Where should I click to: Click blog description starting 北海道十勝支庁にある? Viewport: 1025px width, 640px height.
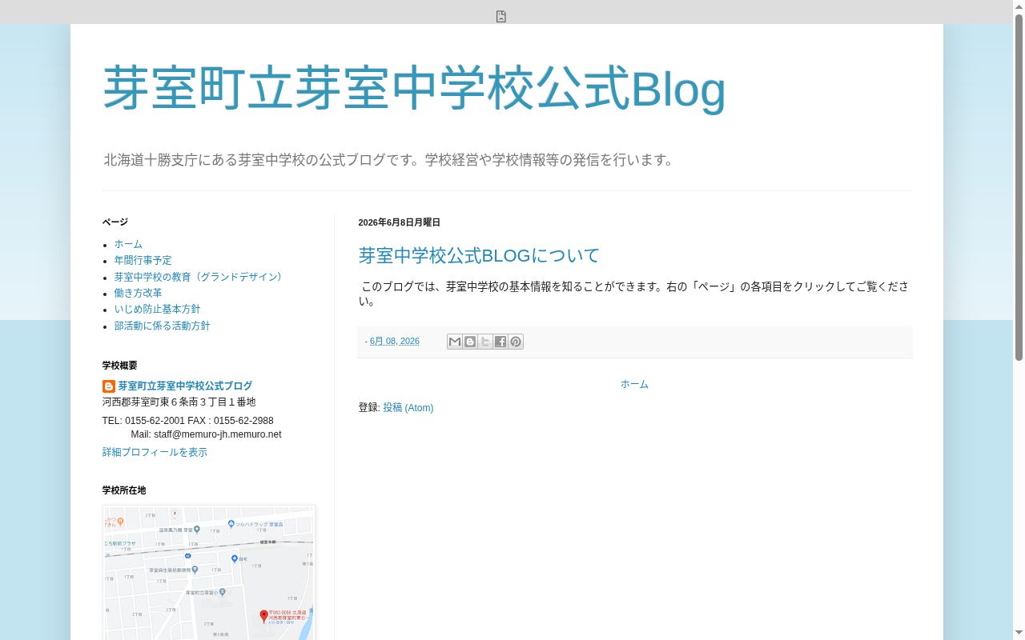coord(390,160)
